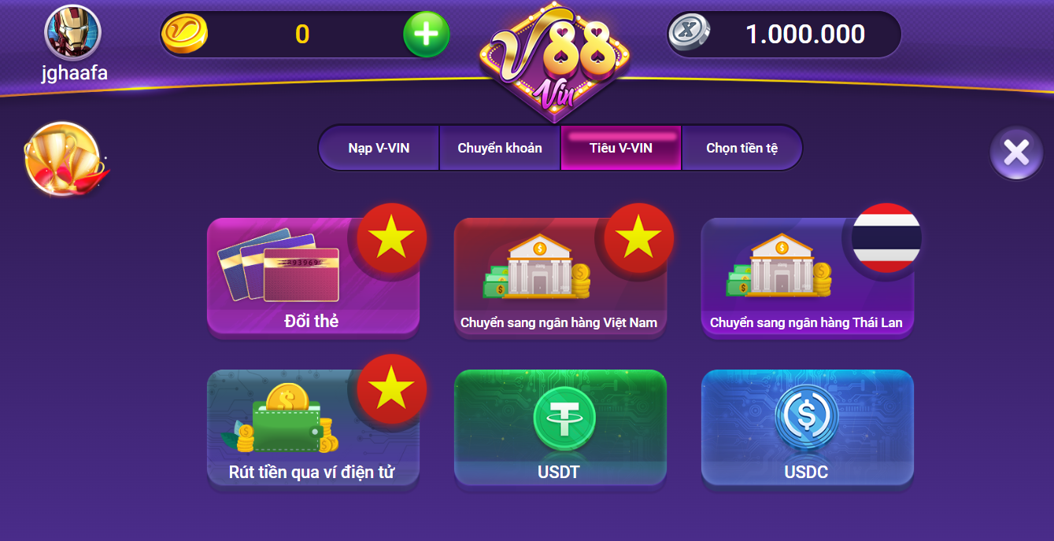1054x541 pixels.
Task: Choose Rút tiền qua ví điện tử
Action: pos(313,429)
